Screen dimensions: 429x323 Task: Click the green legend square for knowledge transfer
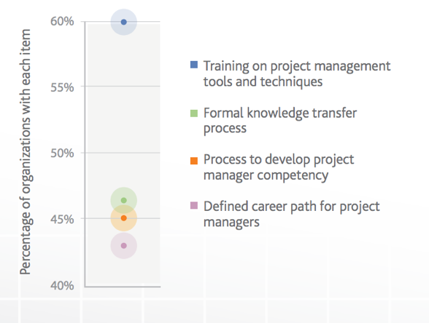tap(194, 113)
